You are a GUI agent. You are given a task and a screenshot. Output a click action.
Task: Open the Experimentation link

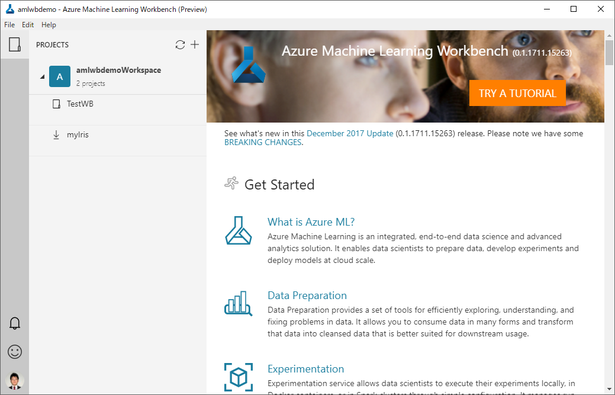(305, 369)
